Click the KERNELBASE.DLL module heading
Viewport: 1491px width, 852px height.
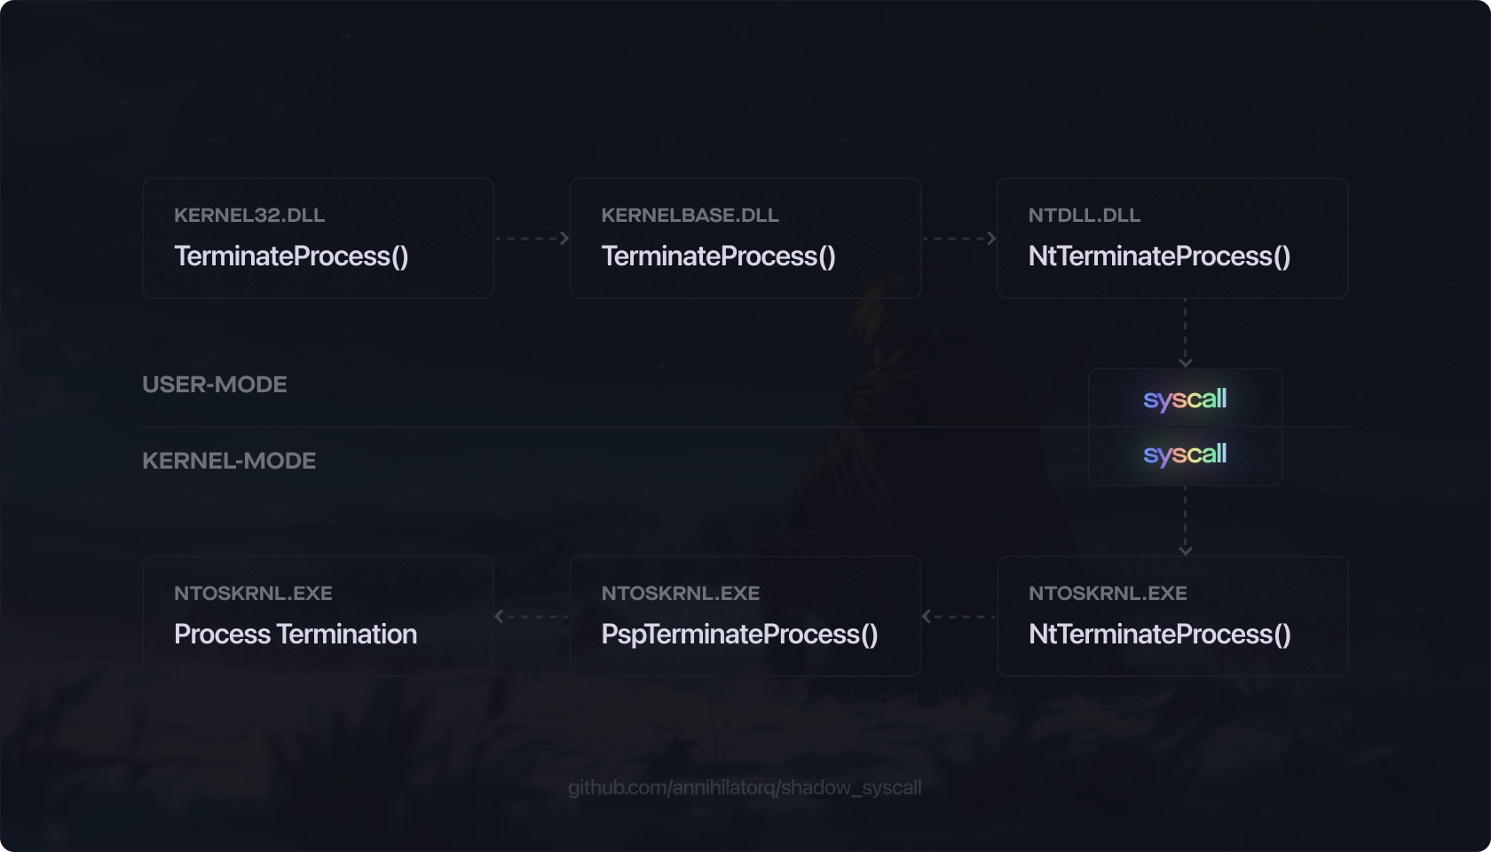coord(690,216)
